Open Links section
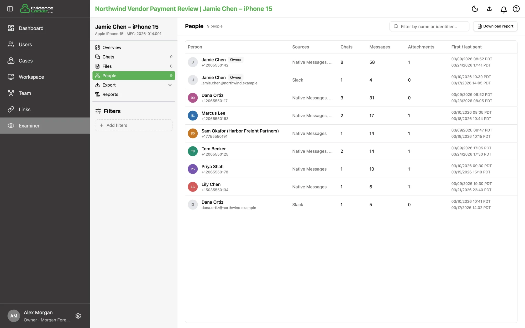Viewport: 525px width, 328px height. (x=45, y=109)
